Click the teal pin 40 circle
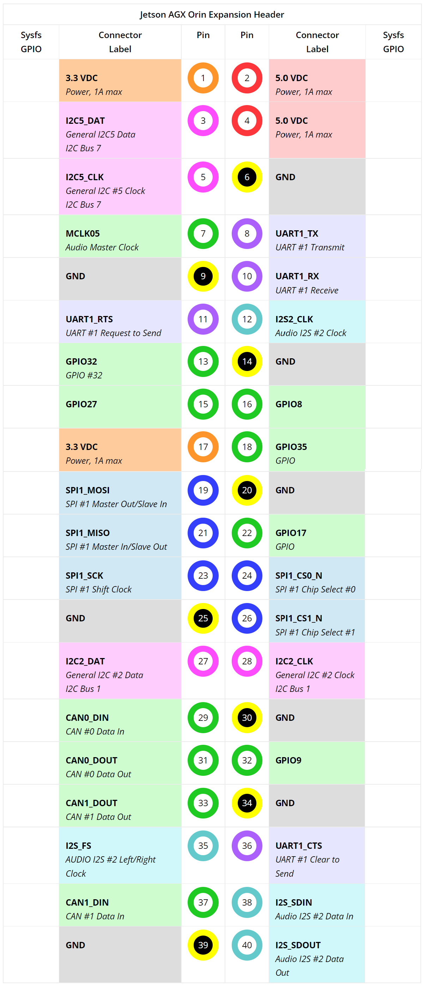The height and width of the screenshot is (986, 425). click(x=247, y=945)
